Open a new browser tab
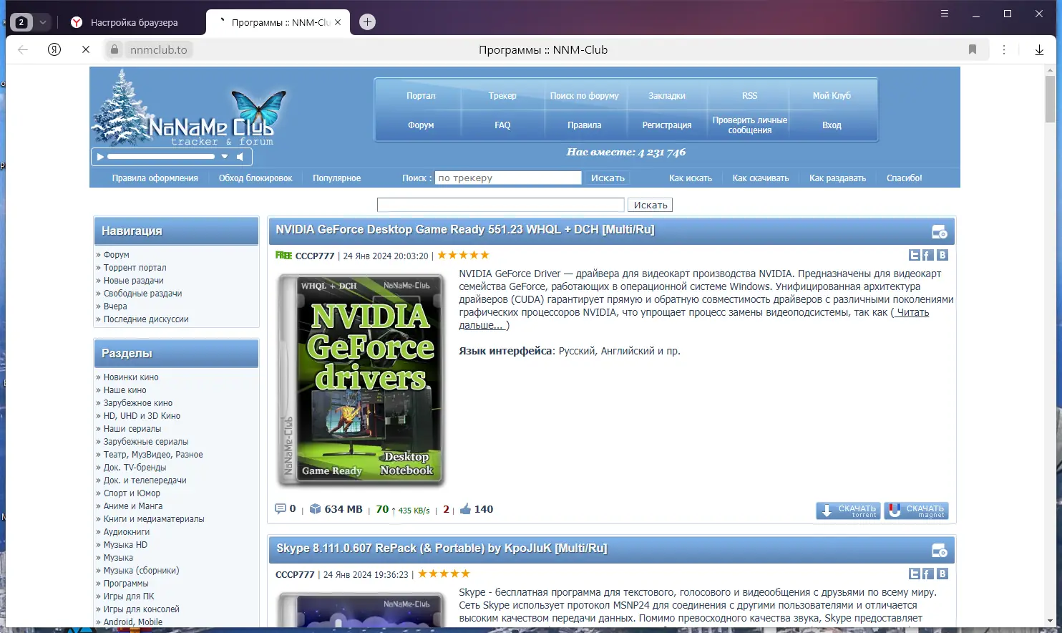1062x633 pixels. coord(367,22)
